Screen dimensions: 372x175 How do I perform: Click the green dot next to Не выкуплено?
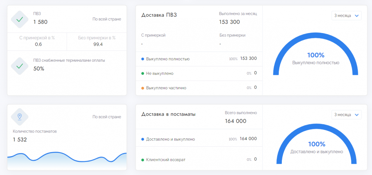[143, 73]
